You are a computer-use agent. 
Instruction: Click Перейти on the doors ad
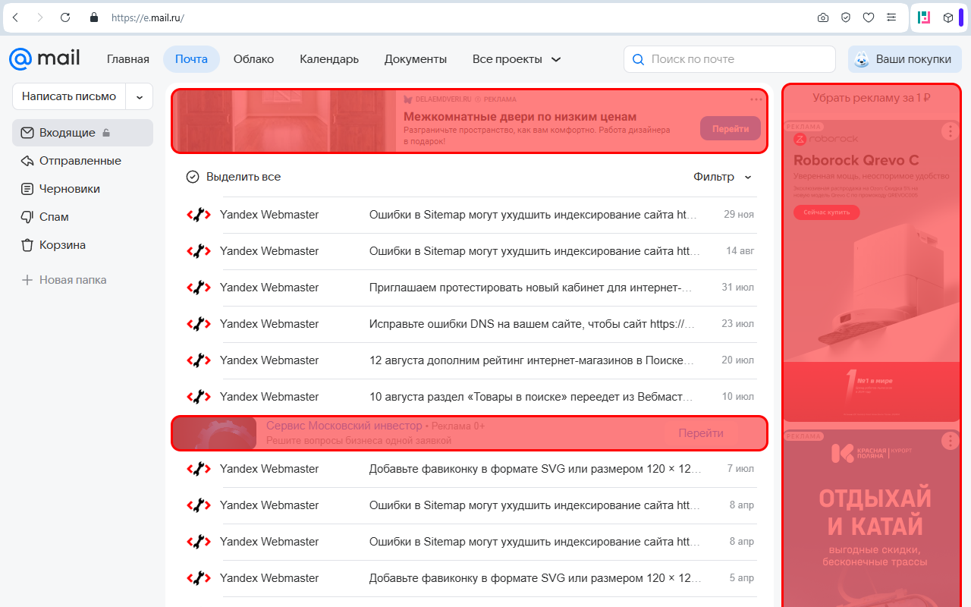[x=731, y=128]
